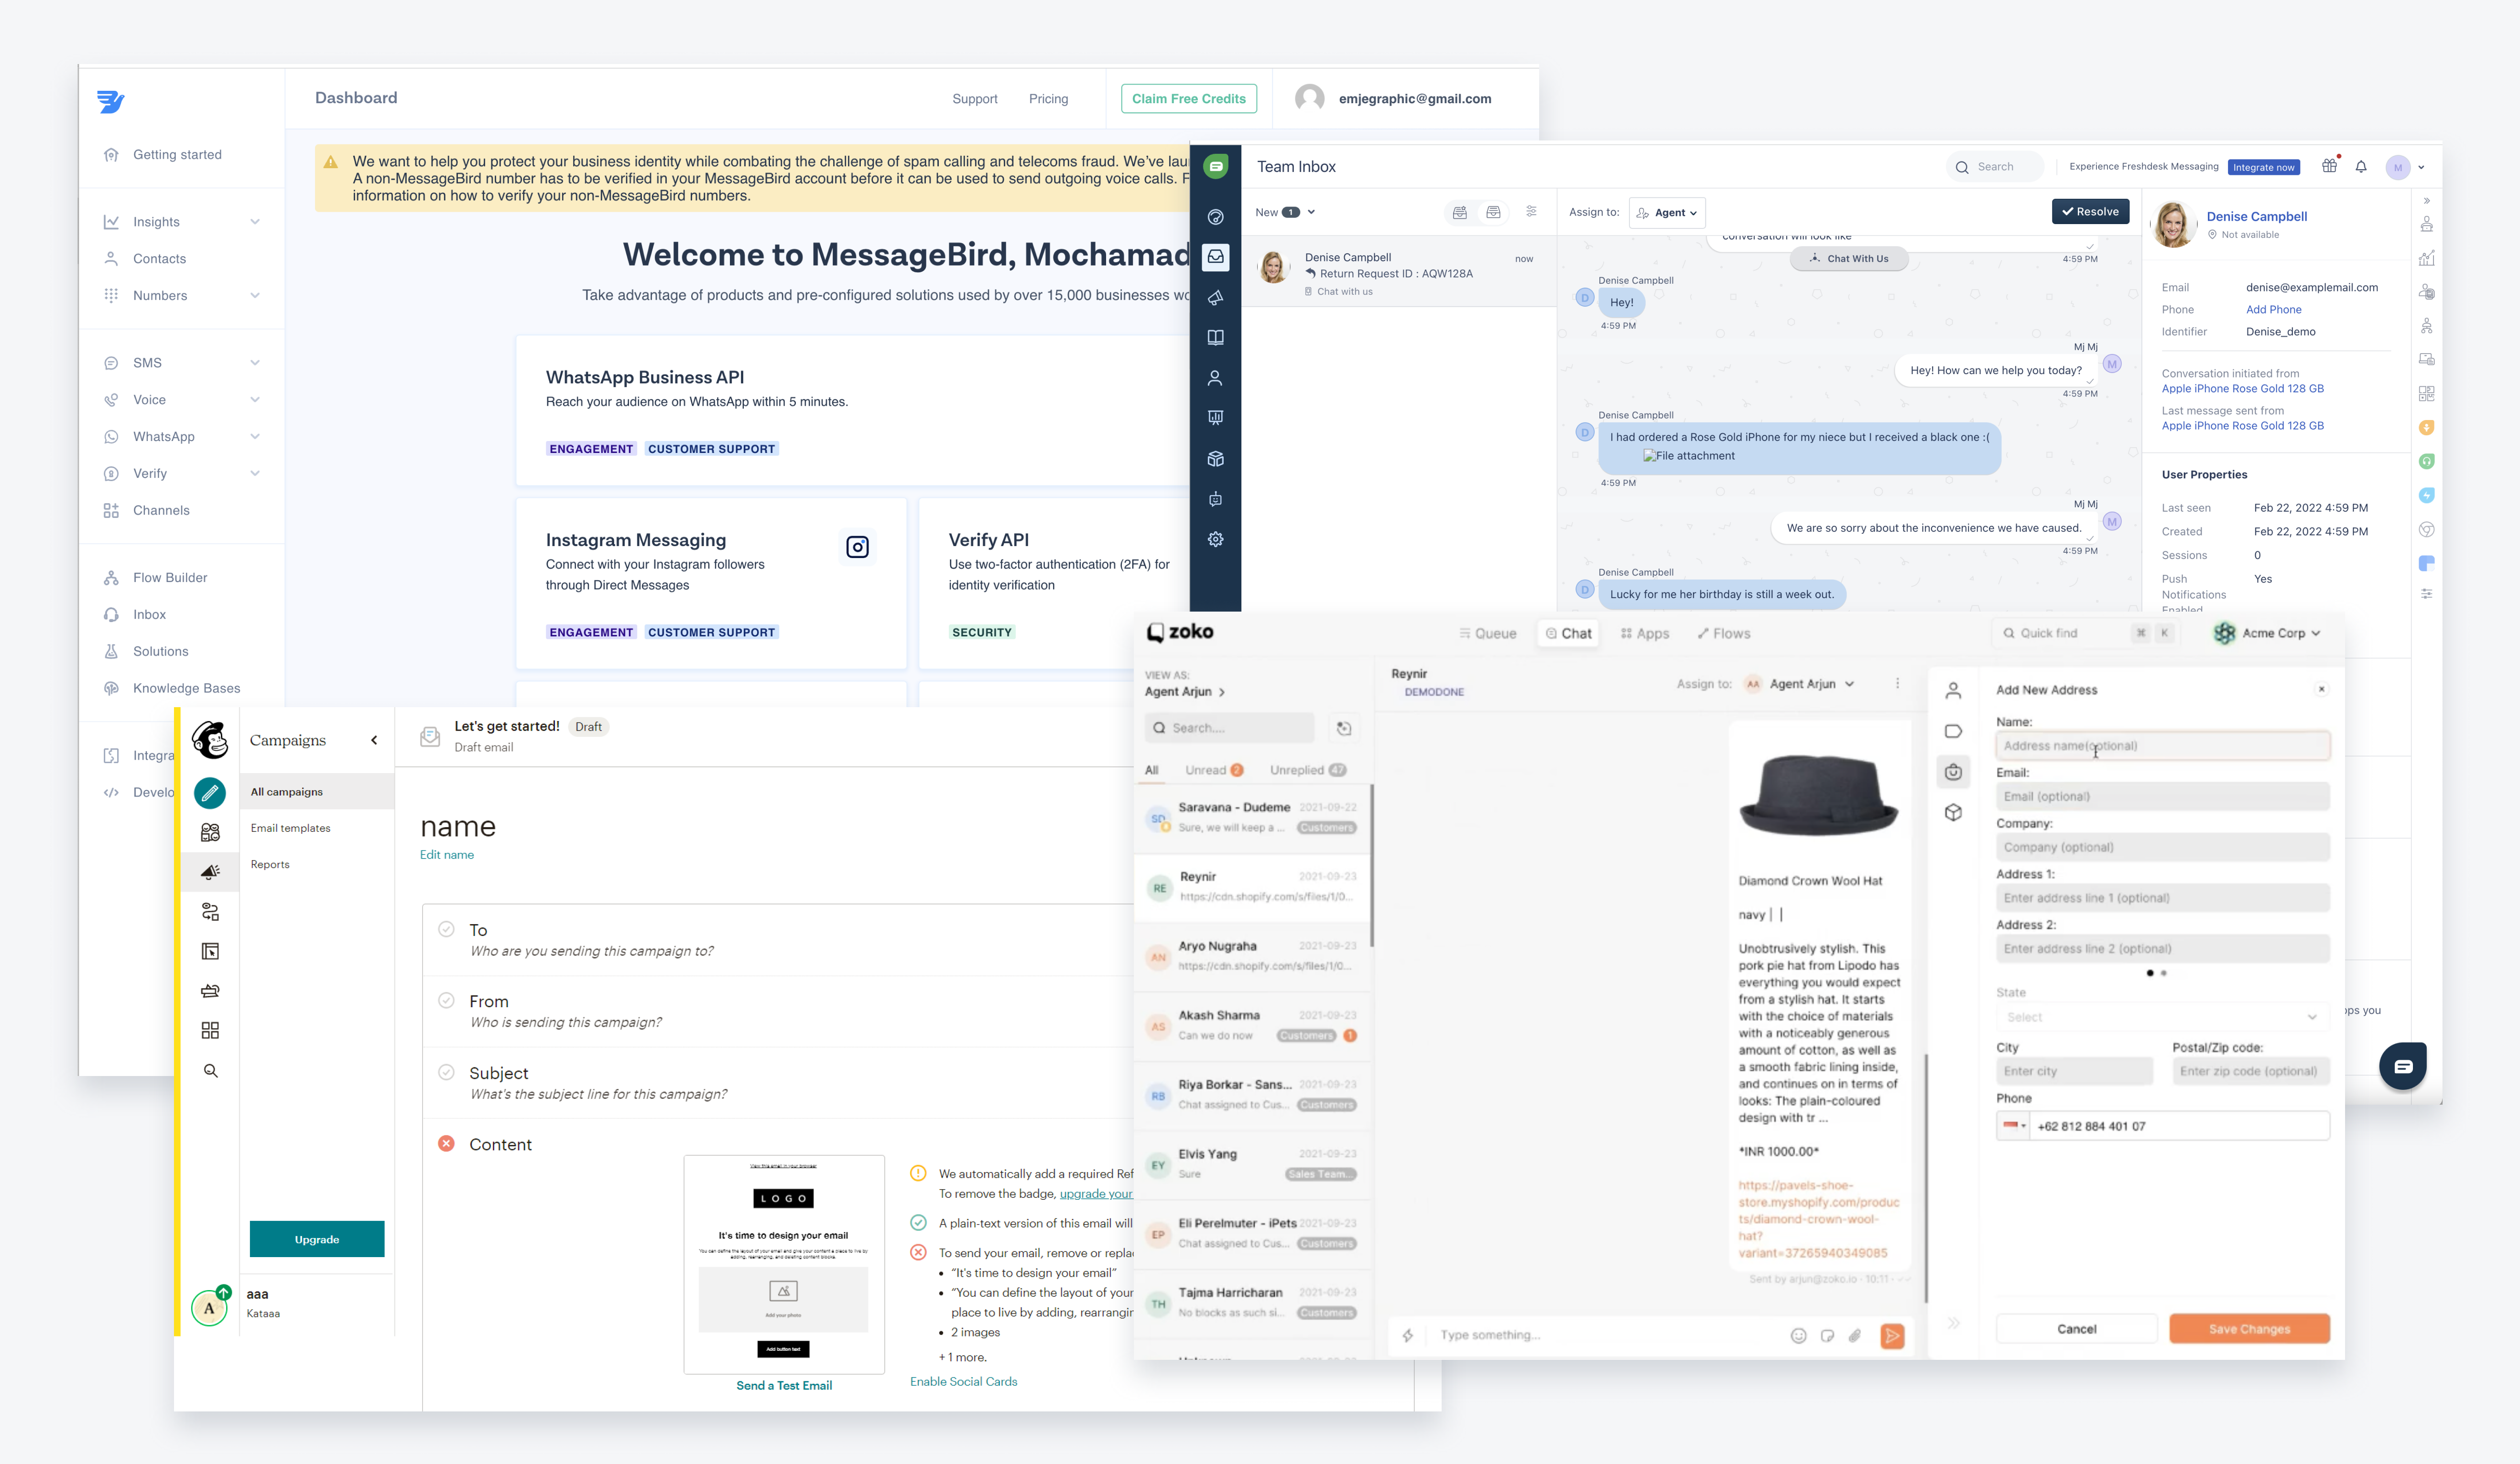Expand WhatsApp menu in MessageBird sidebar

255,437
